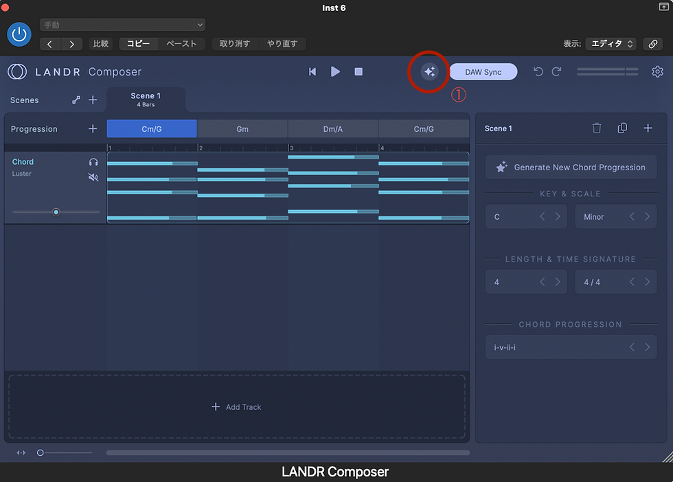
Task: Click the Luster instrument label
Action: 21,174
